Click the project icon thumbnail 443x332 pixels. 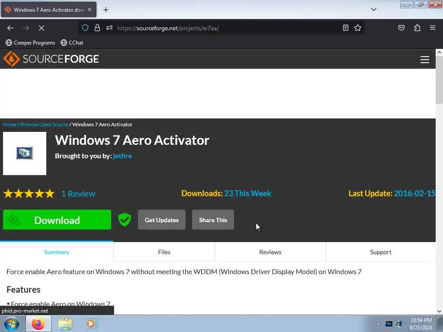click(25, 153)
